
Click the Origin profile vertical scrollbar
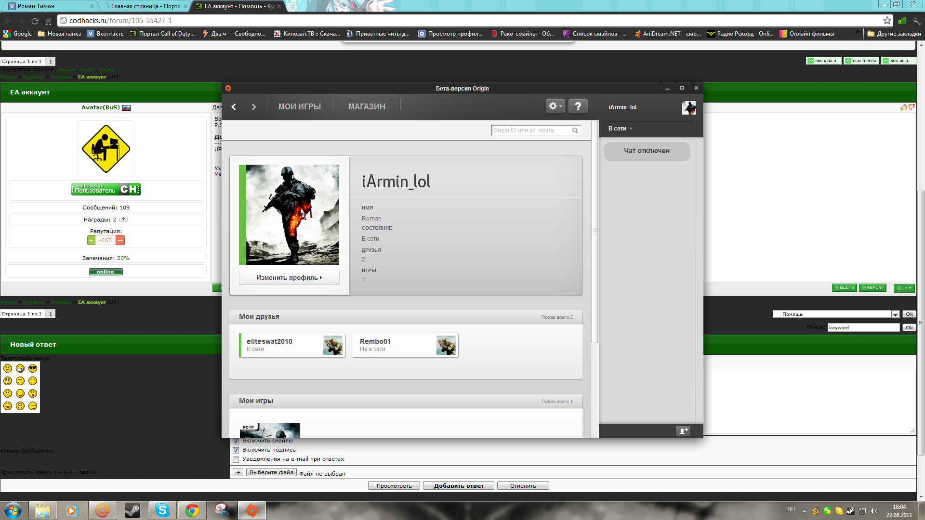(595, 232)
